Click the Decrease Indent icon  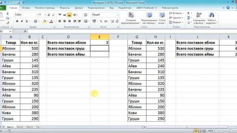pos(75,21)
